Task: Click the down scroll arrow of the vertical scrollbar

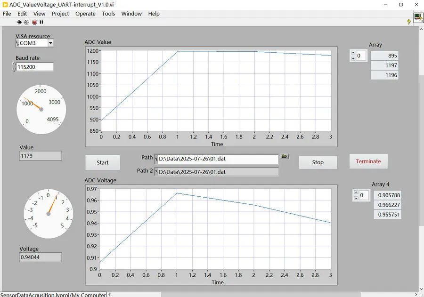Action: click(x=422, y=289)
